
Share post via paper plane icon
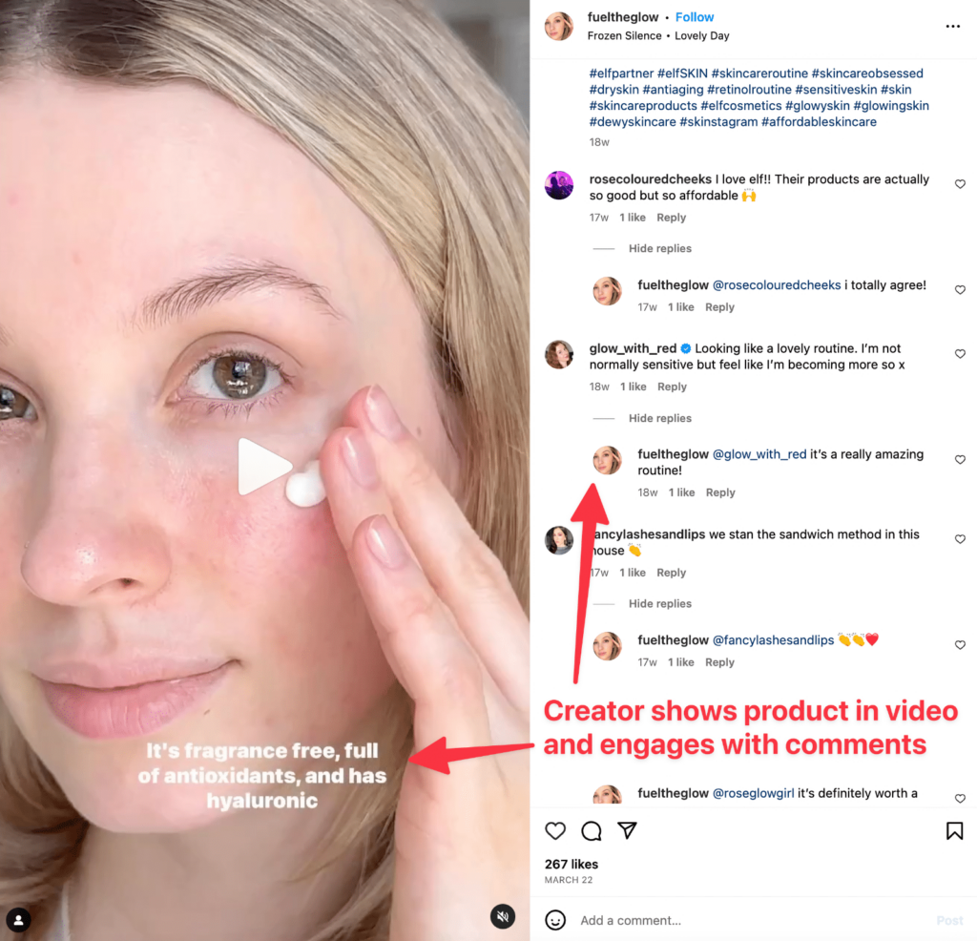click(628, 830)
